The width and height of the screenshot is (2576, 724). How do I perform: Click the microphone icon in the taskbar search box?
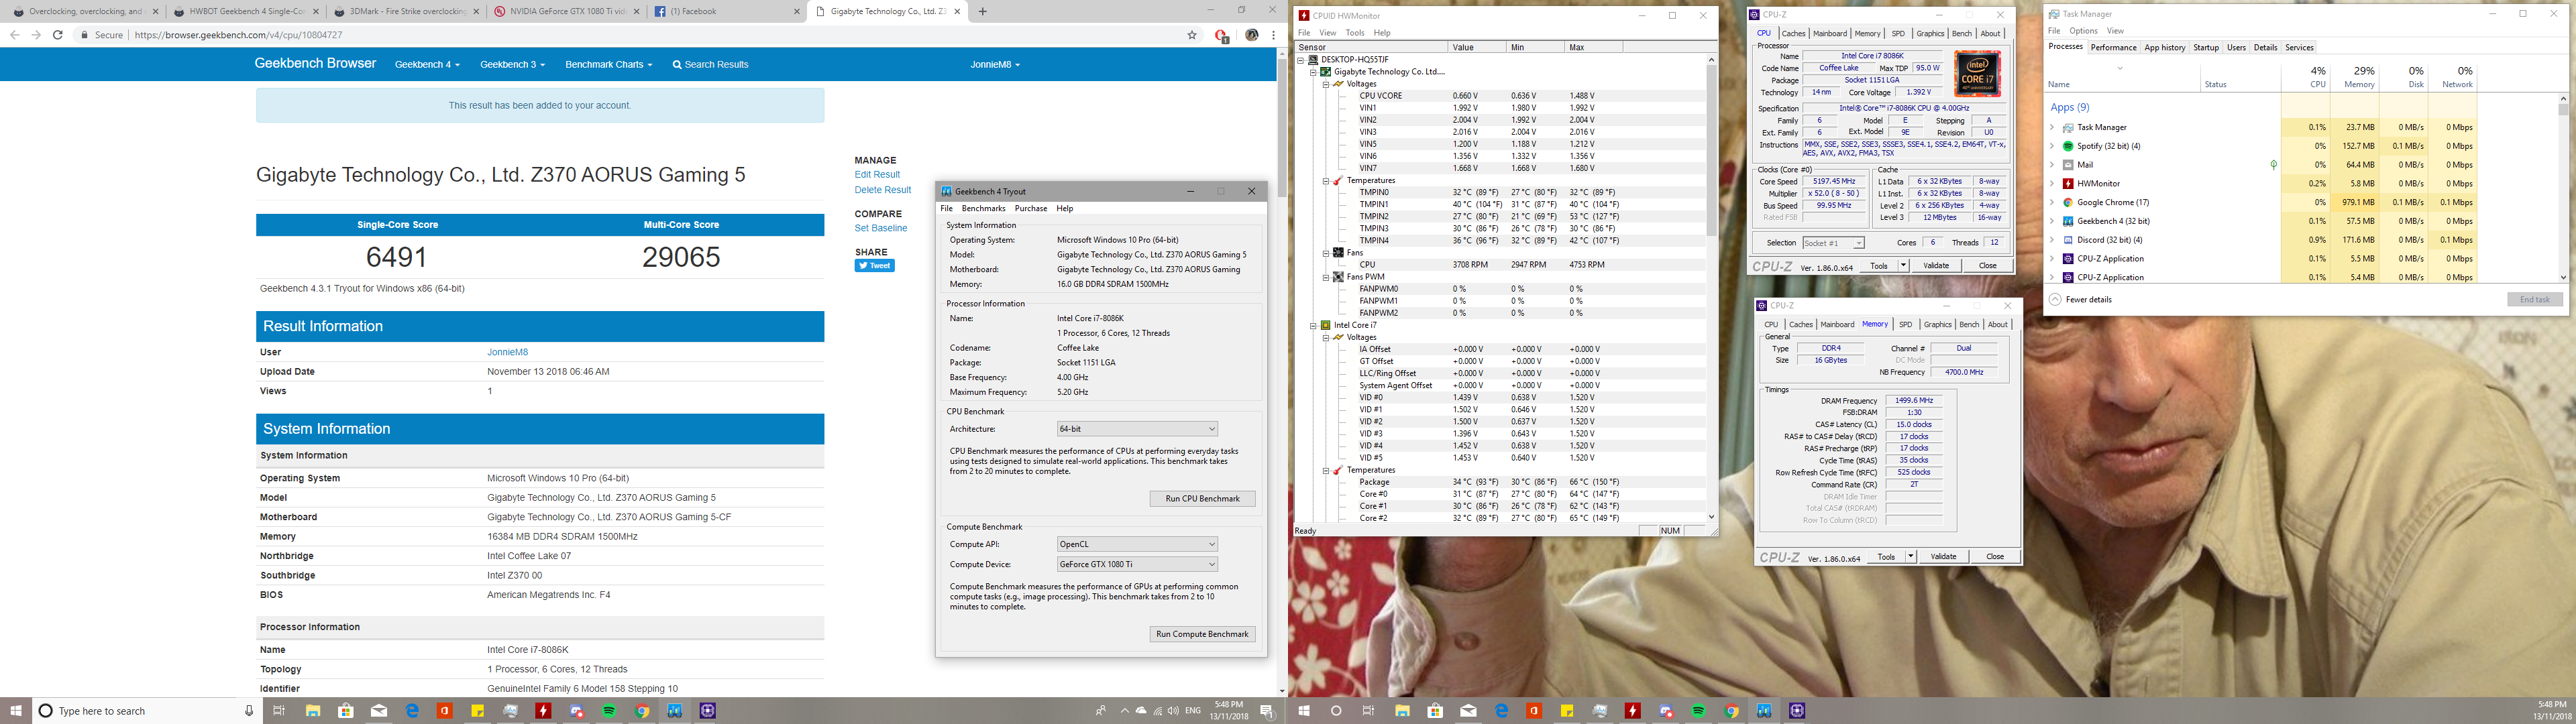249,711
